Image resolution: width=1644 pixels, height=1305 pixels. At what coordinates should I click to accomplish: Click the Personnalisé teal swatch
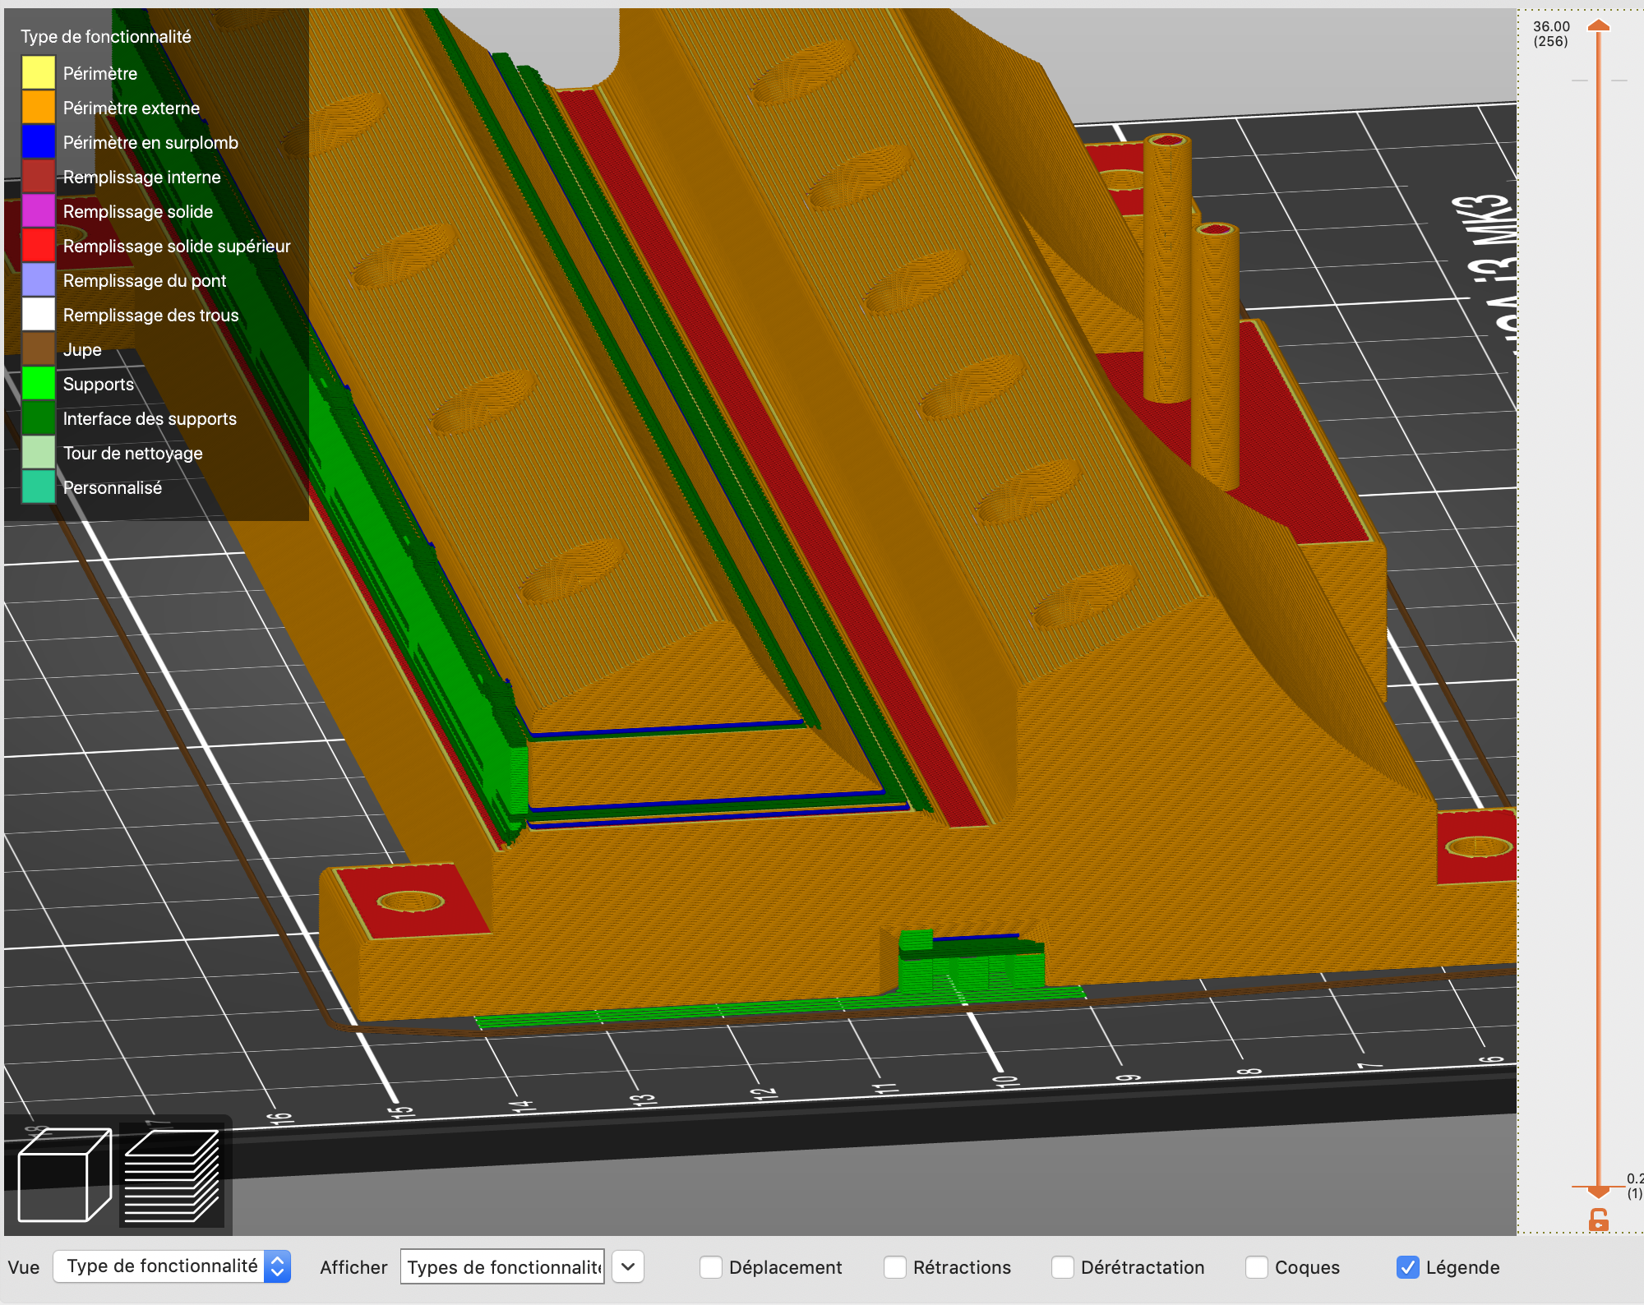38,486
